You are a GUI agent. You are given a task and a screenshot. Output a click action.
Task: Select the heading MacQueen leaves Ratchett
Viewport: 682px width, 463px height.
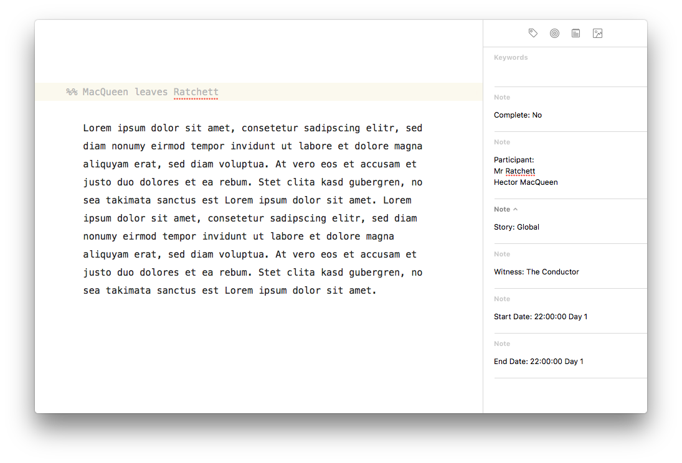tap(151, 91)
